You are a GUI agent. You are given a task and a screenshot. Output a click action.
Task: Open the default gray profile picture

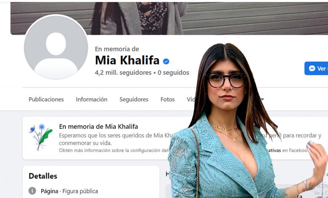56,47
